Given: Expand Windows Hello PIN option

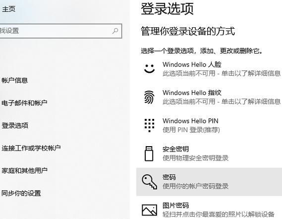Looking at the screenshot, I should point(209,125).
